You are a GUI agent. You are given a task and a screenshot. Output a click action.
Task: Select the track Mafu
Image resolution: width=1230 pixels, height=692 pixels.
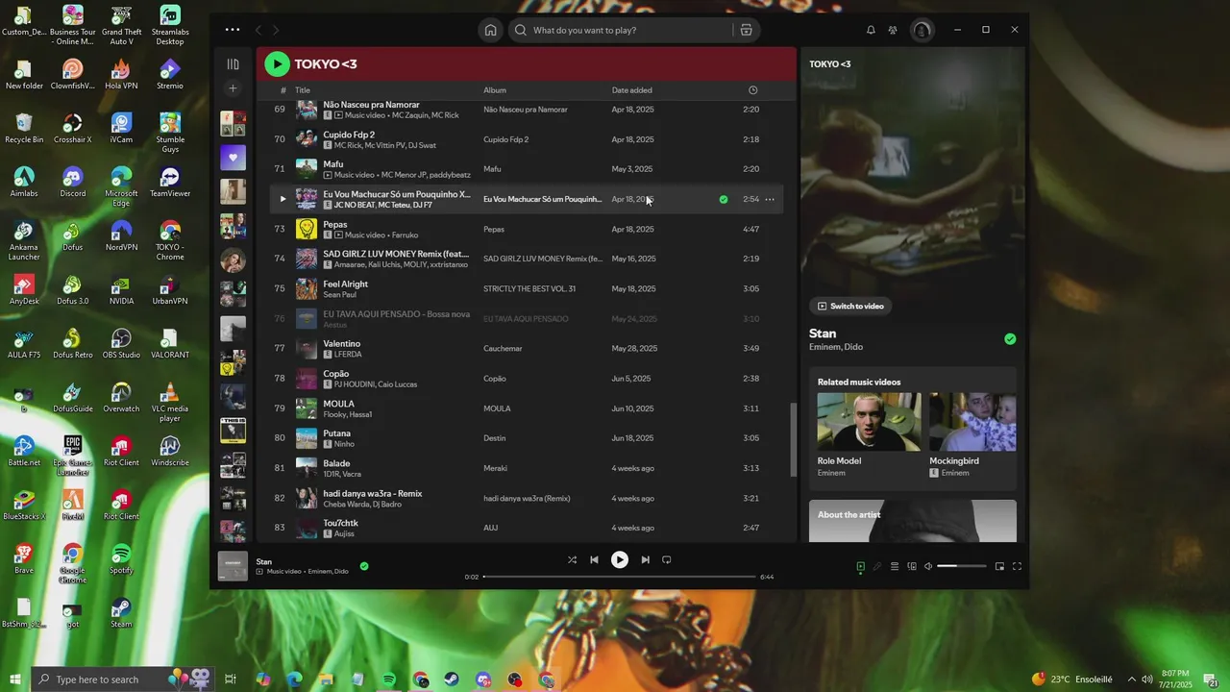click(332, 163)
